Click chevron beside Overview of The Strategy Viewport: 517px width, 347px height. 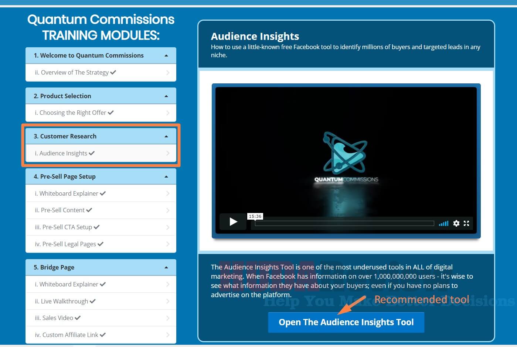(168, 73)
